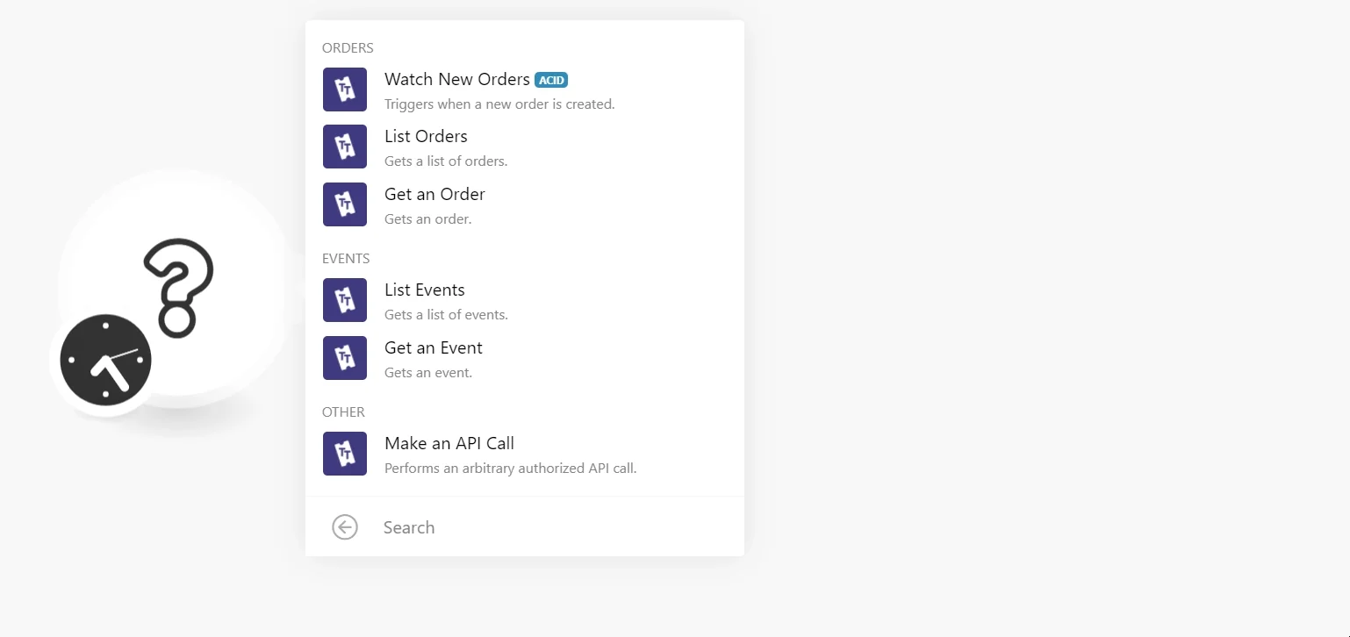Select the Watch New Orders module
This screenshot has height=637, width=1350.
525,89
